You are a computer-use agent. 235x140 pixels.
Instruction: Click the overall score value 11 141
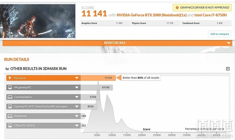click(x=94, y=14)
